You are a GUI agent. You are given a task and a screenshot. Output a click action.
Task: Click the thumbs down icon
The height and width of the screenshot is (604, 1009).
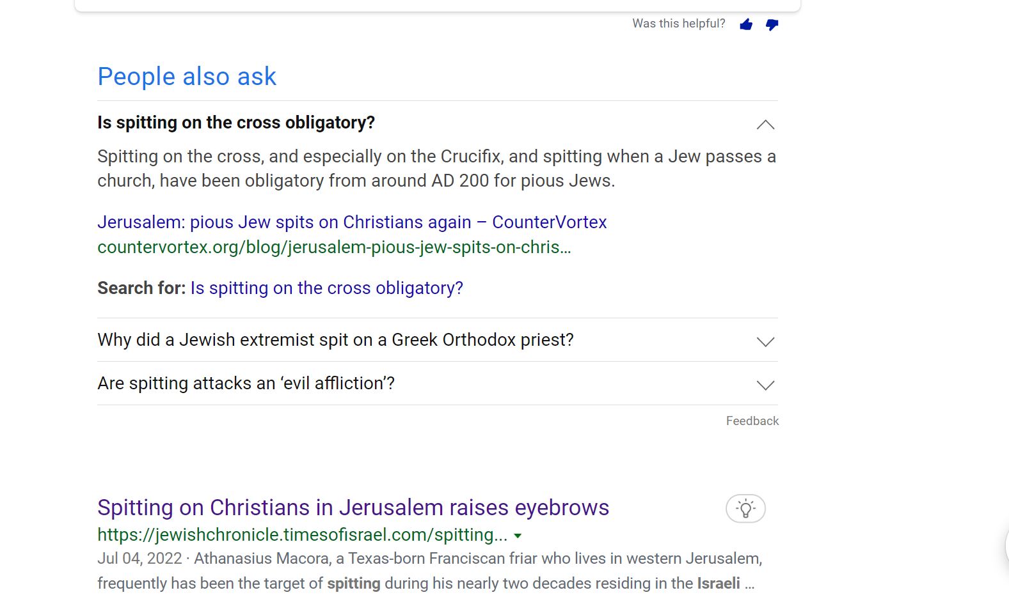772,24
